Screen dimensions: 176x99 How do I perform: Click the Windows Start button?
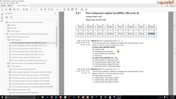pos(2,97)
